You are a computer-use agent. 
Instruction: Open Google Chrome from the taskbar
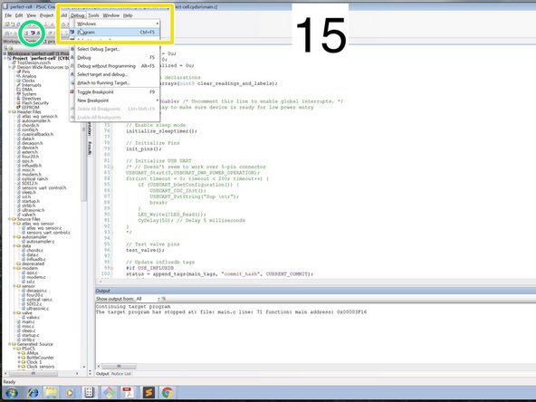pos(167,393)
